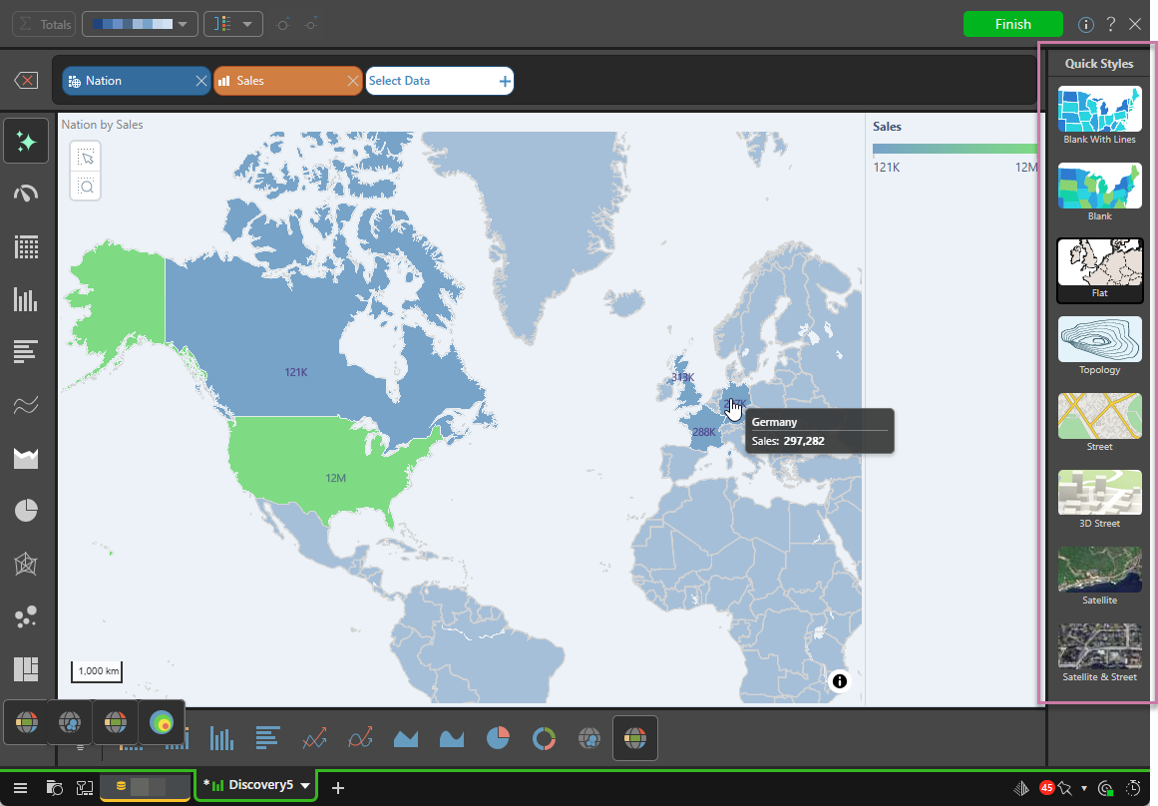Pick the treemap chart type in sidebar
Image resolution: width=1158 pixels, height=806 pixels.
26,667
